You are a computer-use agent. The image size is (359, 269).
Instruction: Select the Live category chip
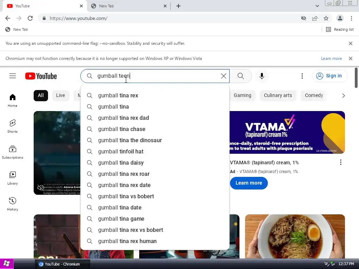60,96
